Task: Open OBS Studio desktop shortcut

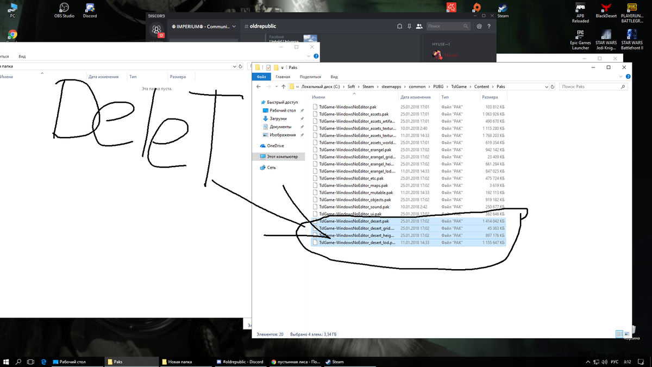Action: coord(64,10)
